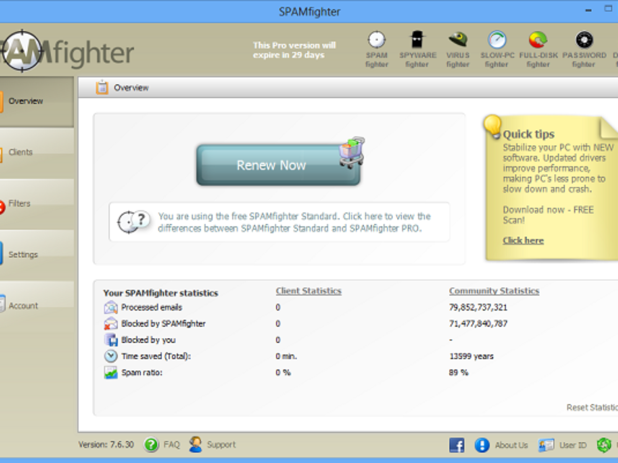Click the User ID card icon
Screen dimensions: 618x463
point(546,445)
